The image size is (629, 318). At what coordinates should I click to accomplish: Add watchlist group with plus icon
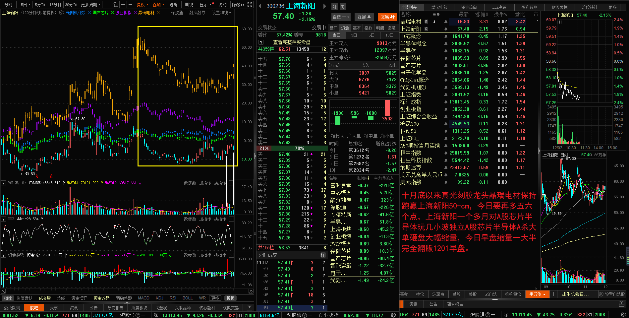553,294
